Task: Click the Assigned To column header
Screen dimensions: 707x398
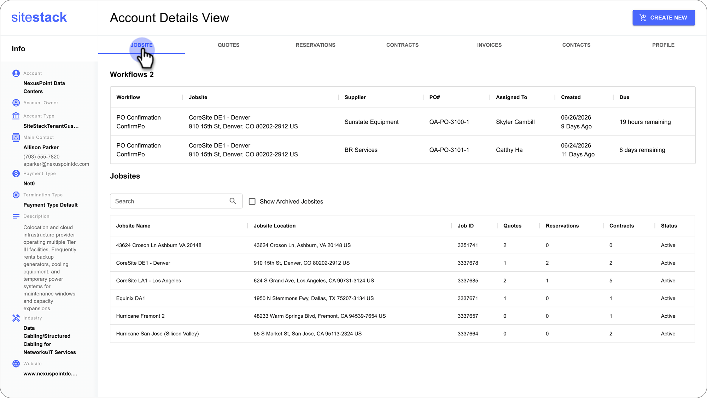Action: point(511,97)
